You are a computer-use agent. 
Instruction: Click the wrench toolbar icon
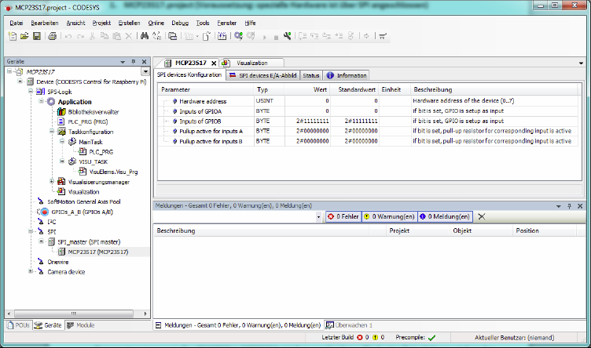[287, 36]
